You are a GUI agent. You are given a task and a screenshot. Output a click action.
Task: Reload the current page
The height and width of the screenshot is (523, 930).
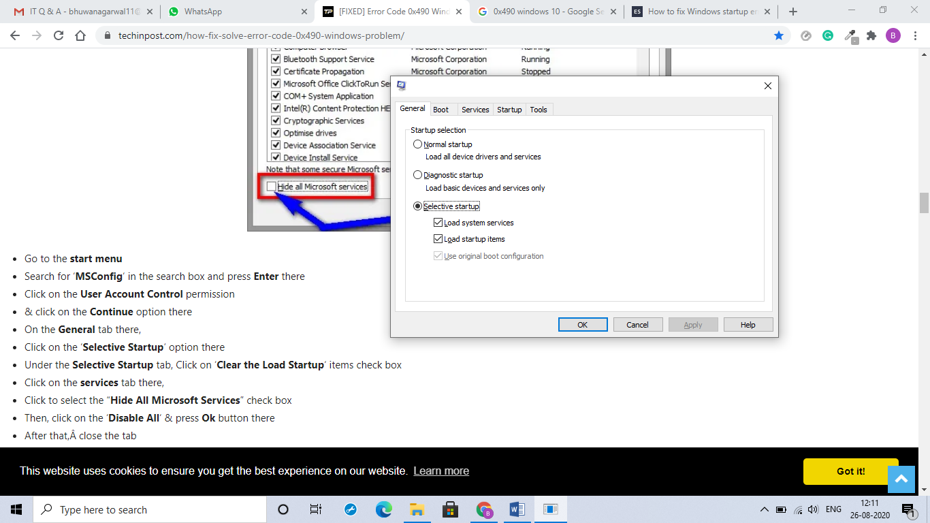[x=59, y=36]
